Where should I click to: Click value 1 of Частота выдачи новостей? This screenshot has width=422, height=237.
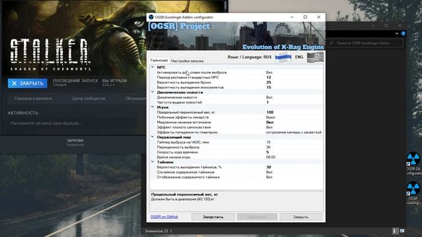(267, 102)
